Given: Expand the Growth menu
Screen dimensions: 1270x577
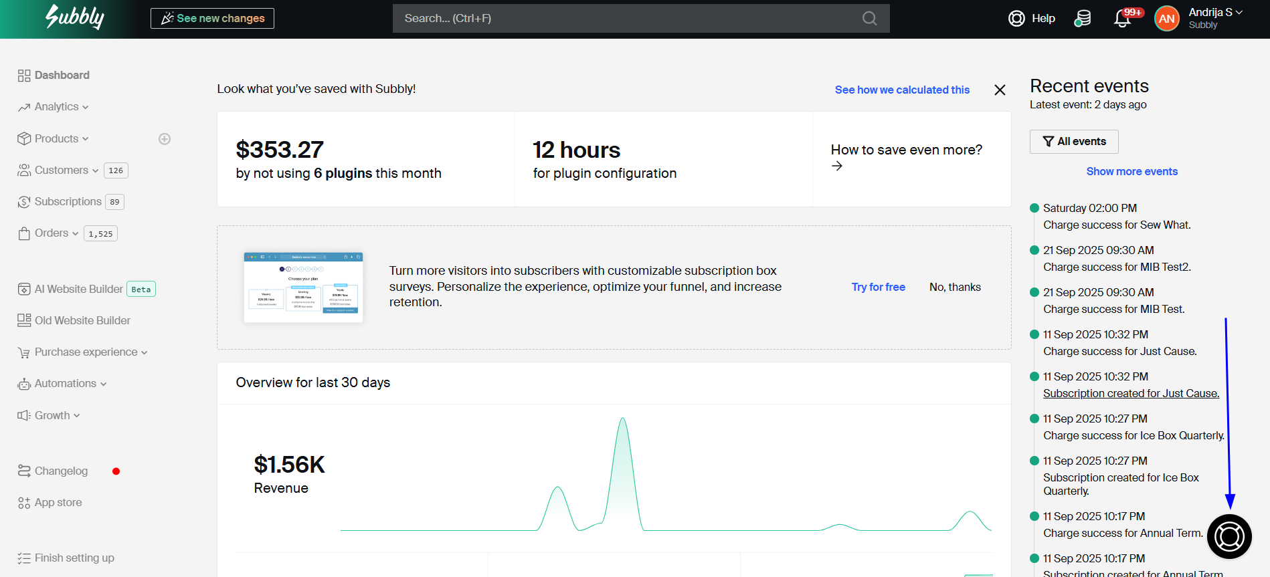Looking at the screenshot, I should [76, 416].
